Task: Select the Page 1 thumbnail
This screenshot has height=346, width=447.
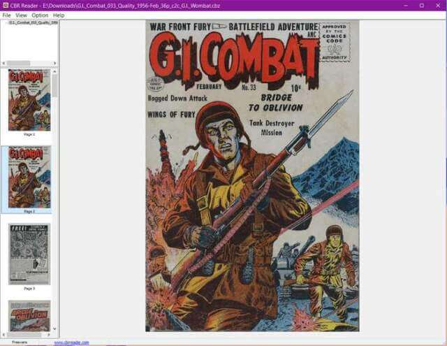Action: [29, 100]
